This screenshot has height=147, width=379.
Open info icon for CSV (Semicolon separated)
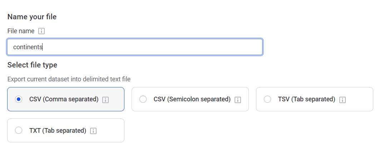pyautogui.click(x=238, y=100)
